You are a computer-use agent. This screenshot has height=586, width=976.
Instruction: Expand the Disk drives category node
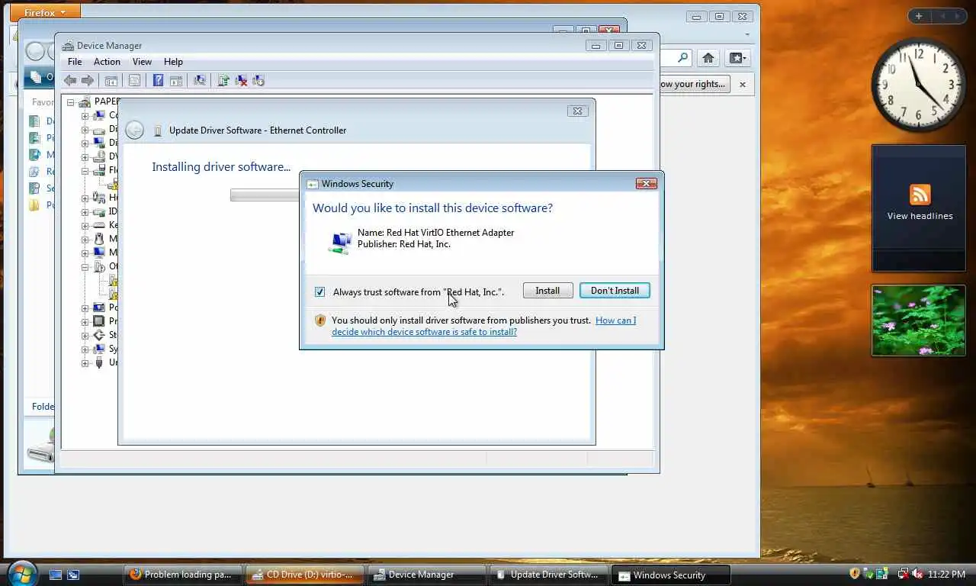click(x=85, y=130)
